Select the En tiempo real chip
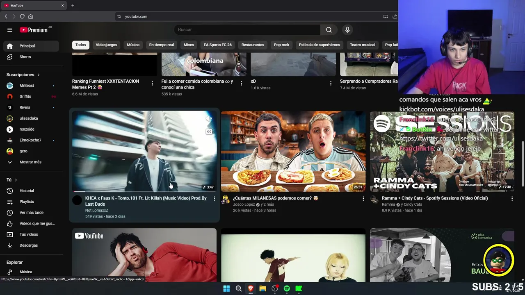Viewport: 525px width, 295px height. click(162, 45)
